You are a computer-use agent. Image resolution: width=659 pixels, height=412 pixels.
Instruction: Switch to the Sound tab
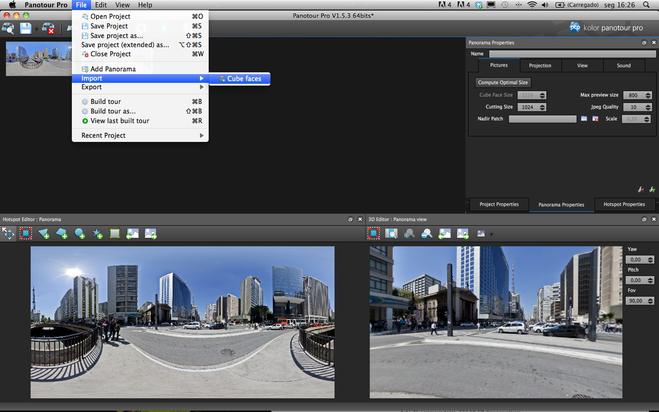[x=624, y=65]
